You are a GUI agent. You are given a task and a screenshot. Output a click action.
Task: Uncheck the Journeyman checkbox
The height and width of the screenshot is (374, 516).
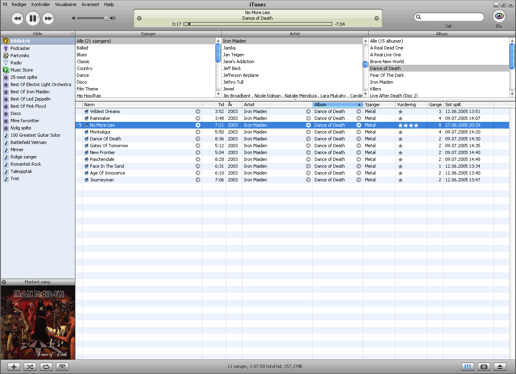86,180
